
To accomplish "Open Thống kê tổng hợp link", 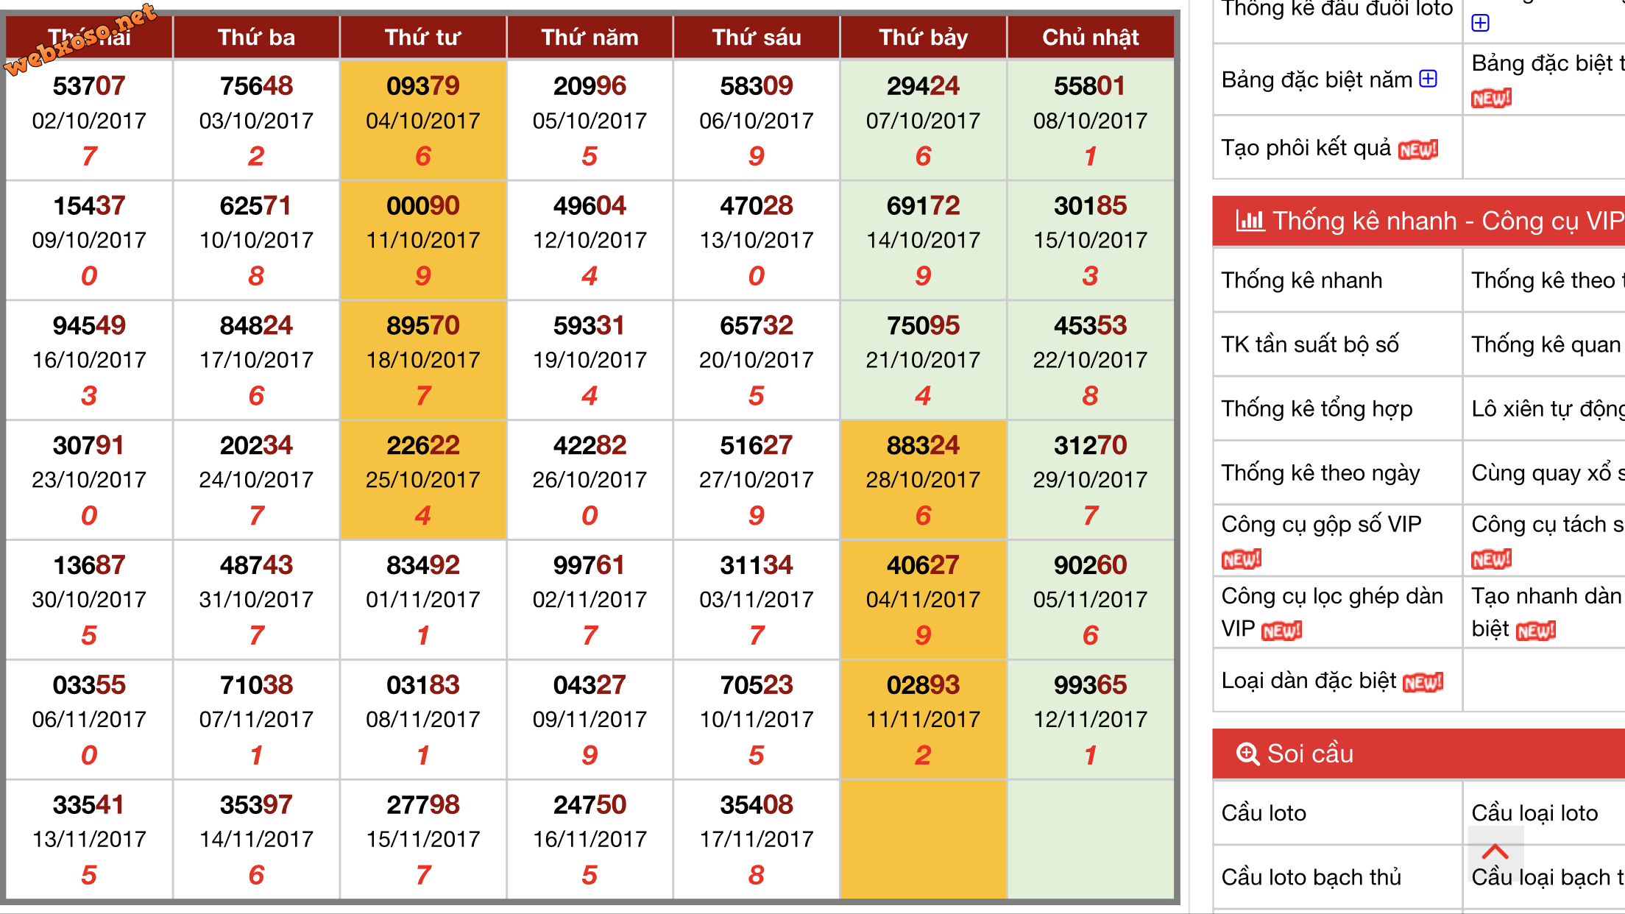I will click(x=1317, y=408).
